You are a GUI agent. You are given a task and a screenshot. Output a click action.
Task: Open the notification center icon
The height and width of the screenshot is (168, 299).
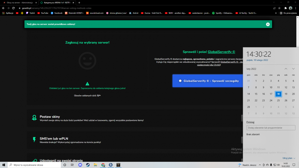click(294, 165)
